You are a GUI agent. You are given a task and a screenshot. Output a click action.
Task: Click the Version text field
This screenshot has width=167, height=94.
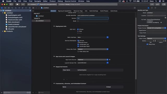click(x=93, y=18)
